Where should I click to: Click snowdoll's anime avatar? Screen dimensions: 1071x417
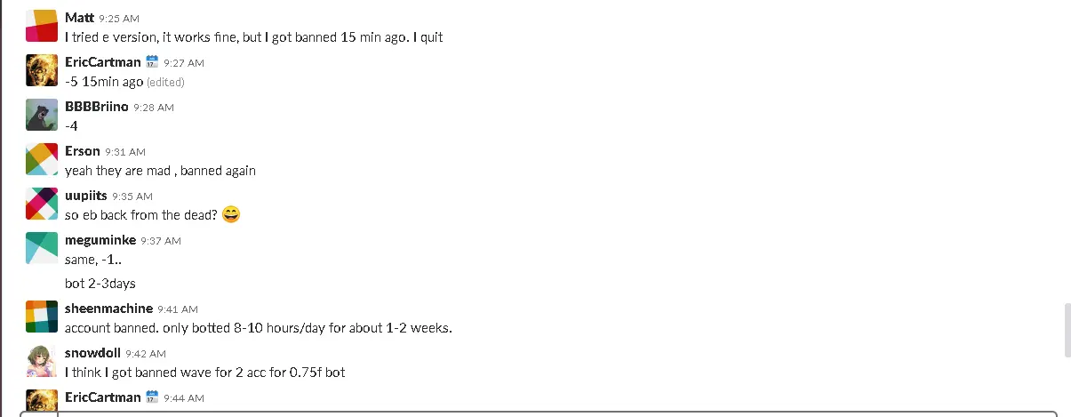pos(42,362)
